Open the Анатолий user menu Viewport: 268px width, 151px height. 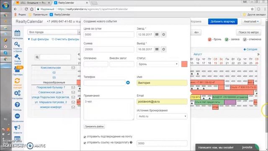pos(251,21)
